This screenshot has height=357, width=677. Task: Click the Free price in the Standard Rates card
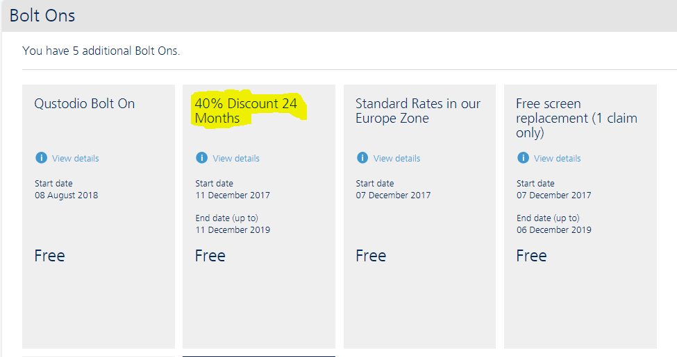[x=371, y=256]
